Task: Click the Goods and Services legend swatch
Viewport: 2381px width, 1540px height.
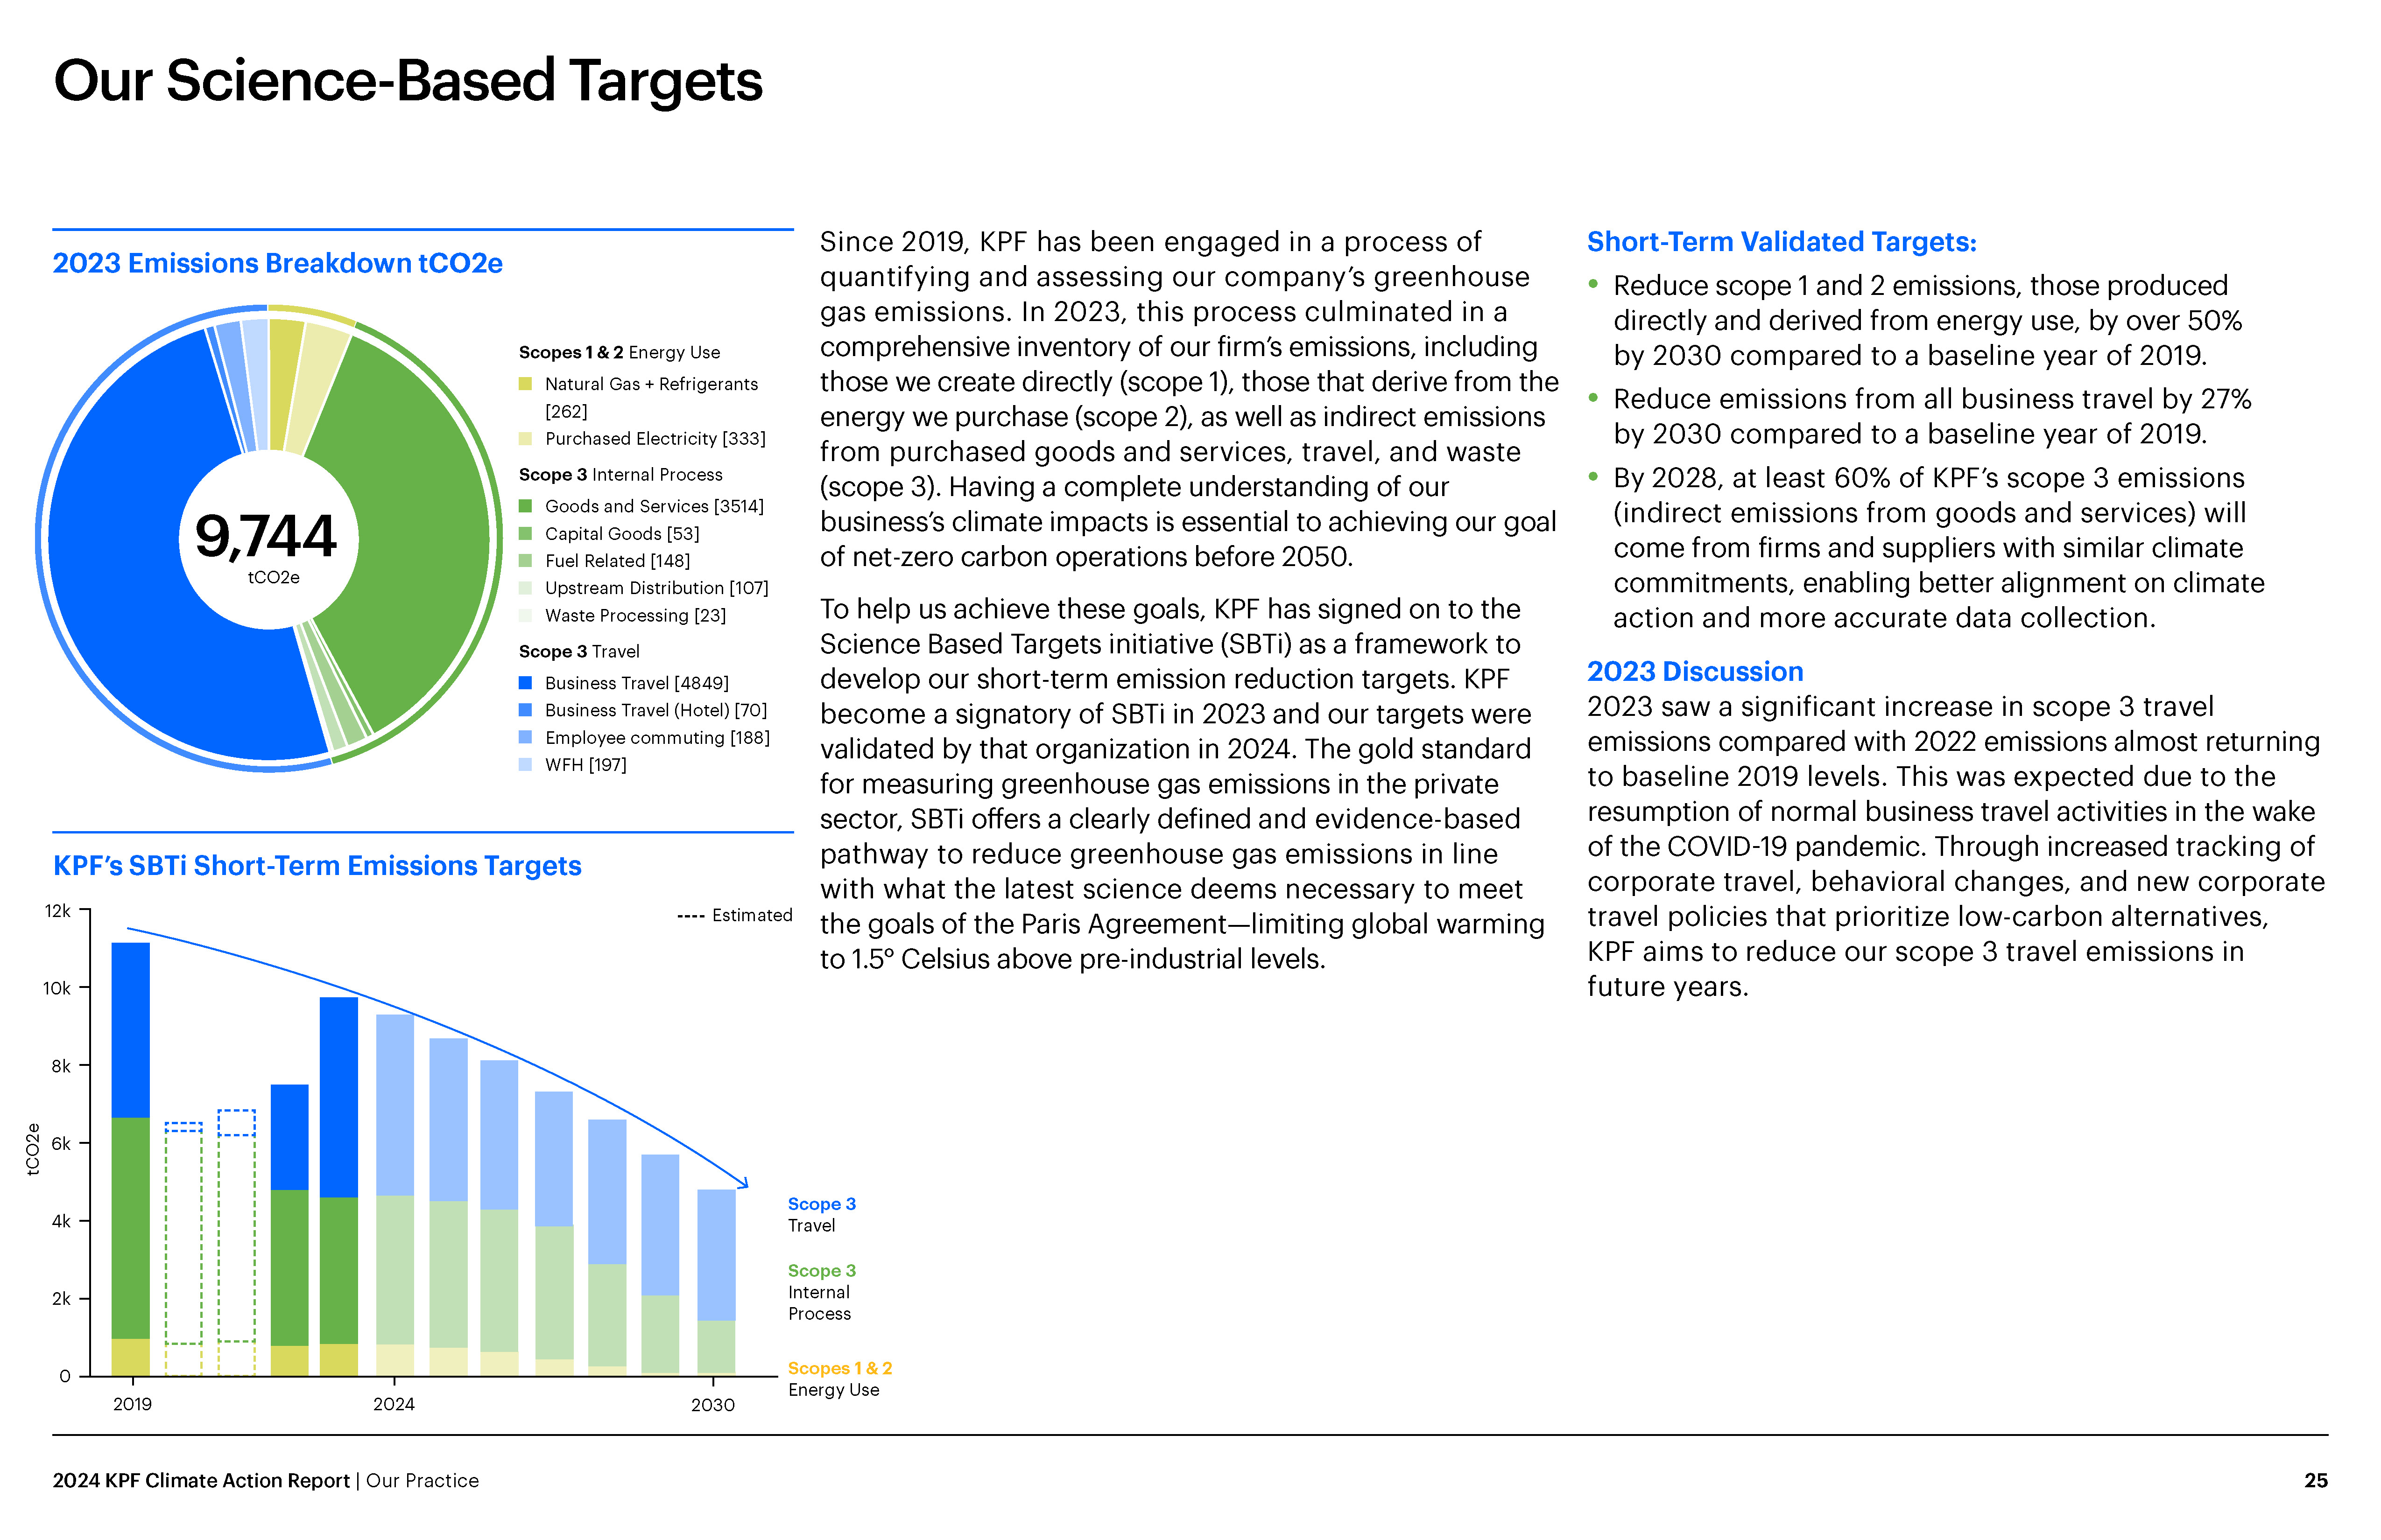Action: [x=525, y=506]
